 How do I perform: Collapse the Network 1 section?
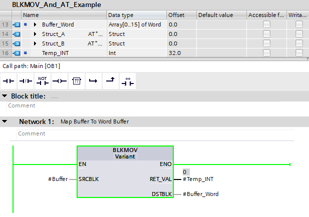click(x=5, y=121)
